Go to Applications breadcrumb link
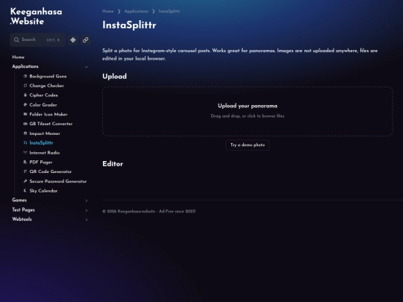Viewport: 403px width, 302px height. point(137,11)
